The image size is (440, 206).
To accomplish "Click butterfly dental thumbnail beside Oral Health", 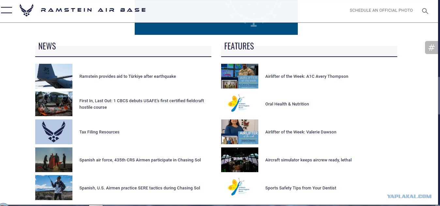I will [240, 104].
